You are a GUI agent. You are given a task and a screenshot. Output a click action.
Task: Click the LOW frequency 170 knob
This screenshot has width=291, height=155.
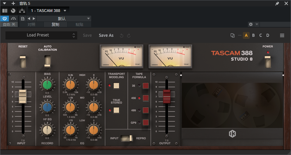(x=70, y=130)
